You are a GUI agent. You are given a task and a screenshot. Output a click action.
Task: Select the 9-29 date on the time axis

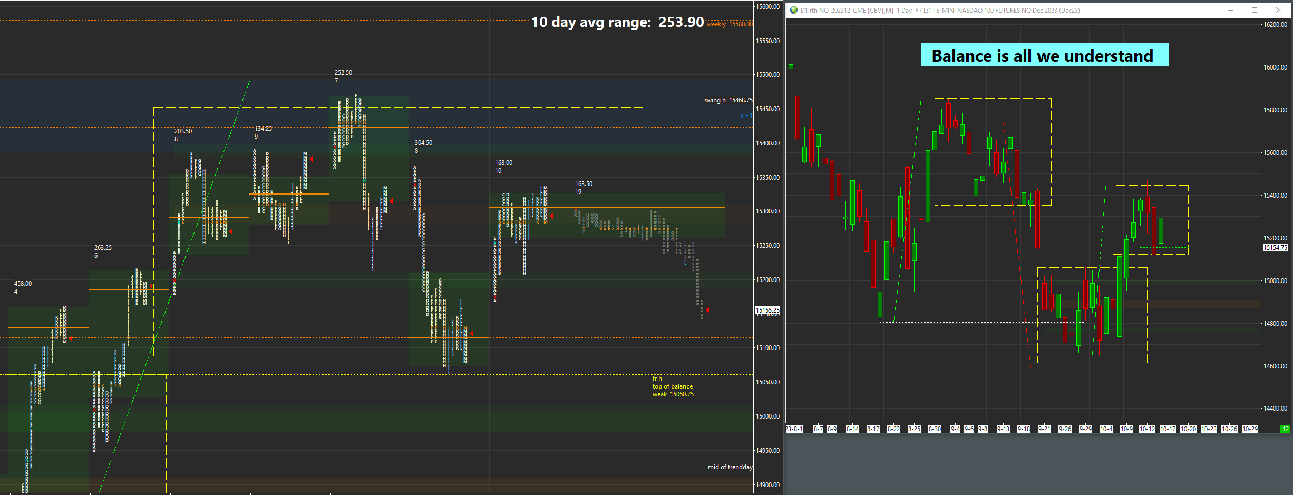point(1086,429)
